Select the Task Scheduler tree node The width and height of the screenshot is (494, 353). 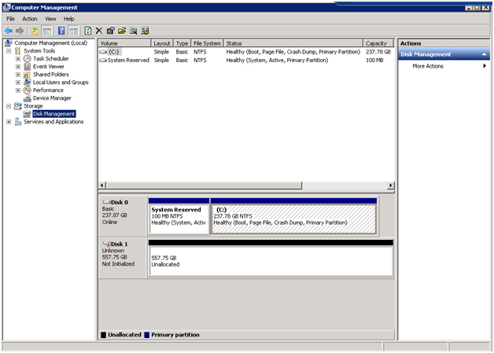pos(50,59)
